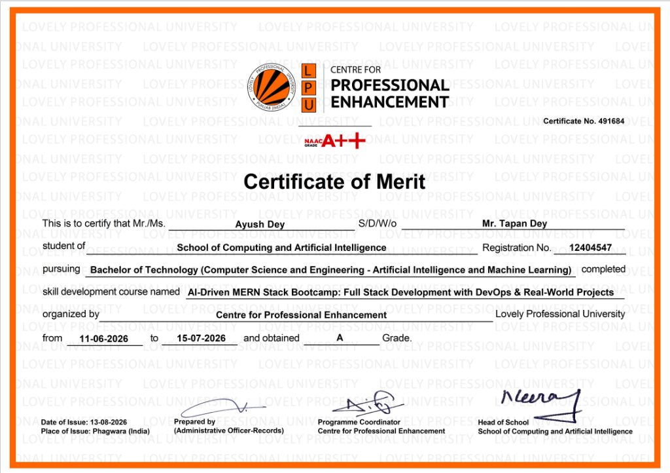Click the Lovely Professional University text after organizer
Image resolution: width=670 pixels, height=473 pixels.
pyautogui.click(x=560, y=314)
